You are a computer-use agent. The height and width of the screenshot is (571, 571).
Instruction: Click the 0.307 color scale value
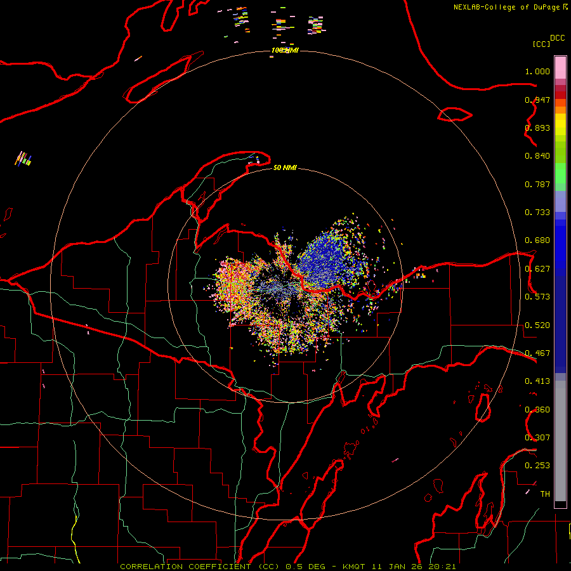[537, 438]
